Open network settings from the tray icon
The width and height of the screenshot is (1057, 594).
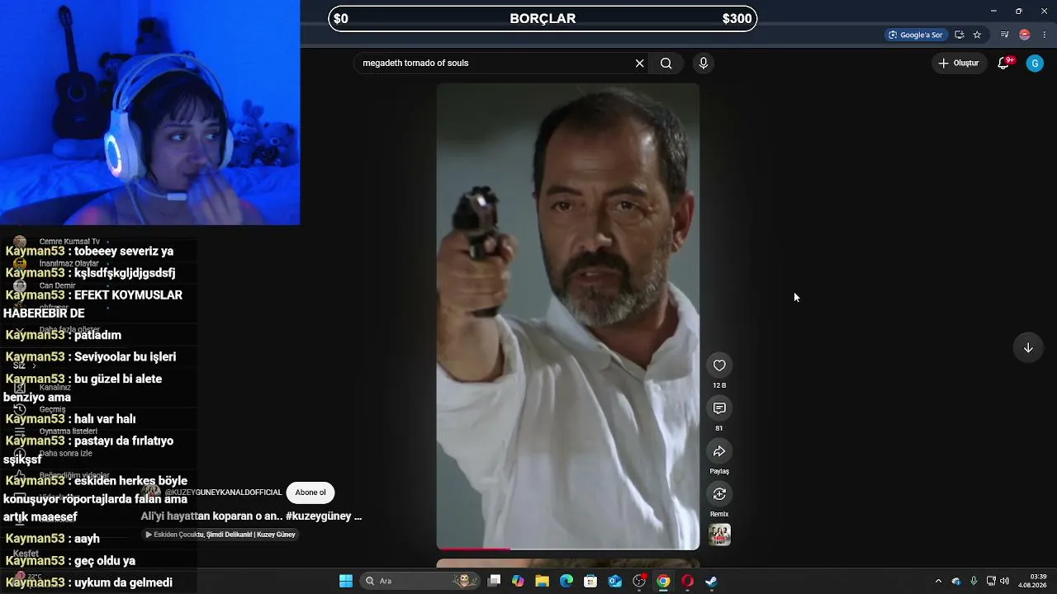pyautogui.click(x=991, y=581)
